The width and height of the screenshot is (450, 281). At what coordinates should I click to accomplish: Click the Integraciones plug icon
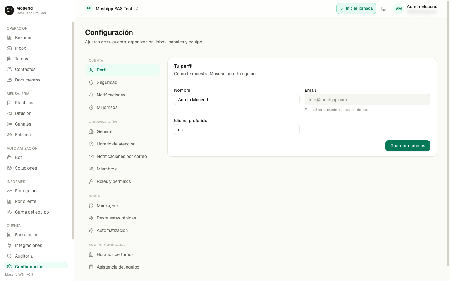tap(9, 245)
